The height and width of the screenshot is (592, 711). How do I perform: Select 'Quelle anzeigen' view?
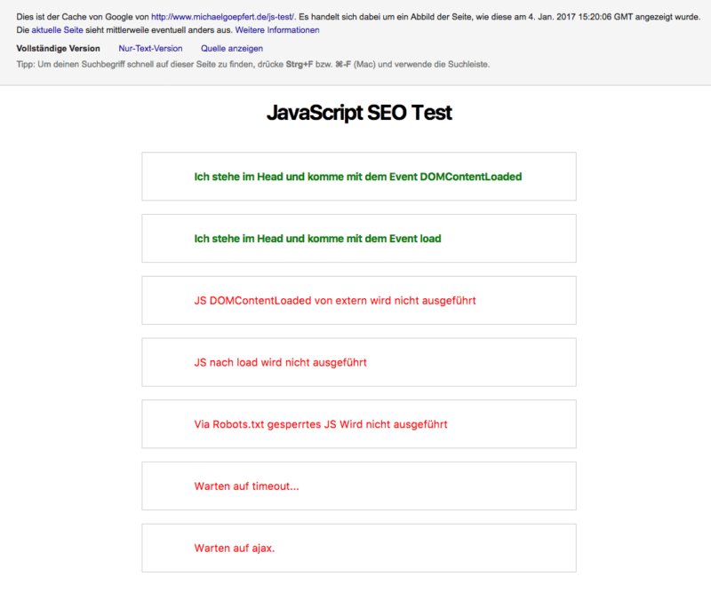pyautogui.click(x=232, y=49)
